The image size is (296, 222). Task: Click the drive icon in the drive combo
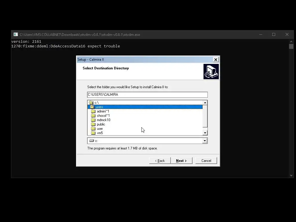[x=92, y=141]
